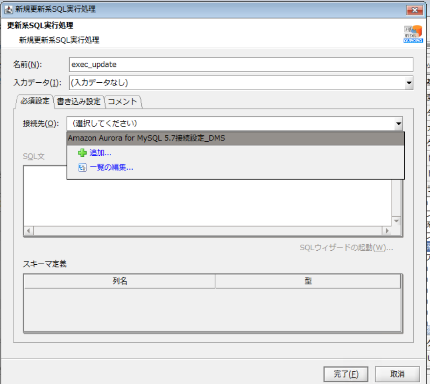This screenshot has width=430, height=384.
Task: Switch to the 書き込み設定 tab
Action: [78, 101]
